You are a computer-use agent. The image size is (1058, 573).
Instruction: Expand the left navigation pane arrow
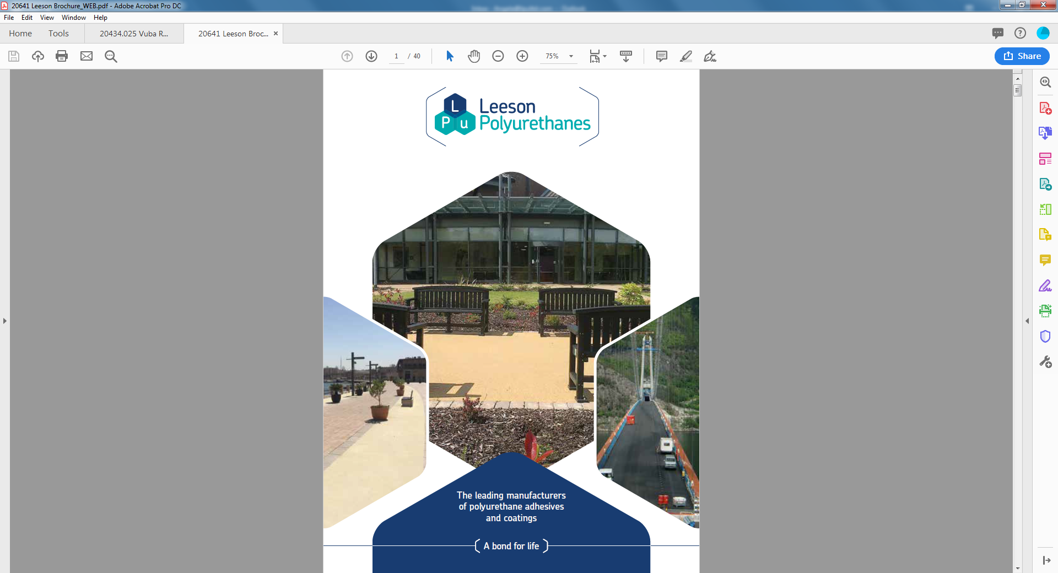tap(4, 321)
